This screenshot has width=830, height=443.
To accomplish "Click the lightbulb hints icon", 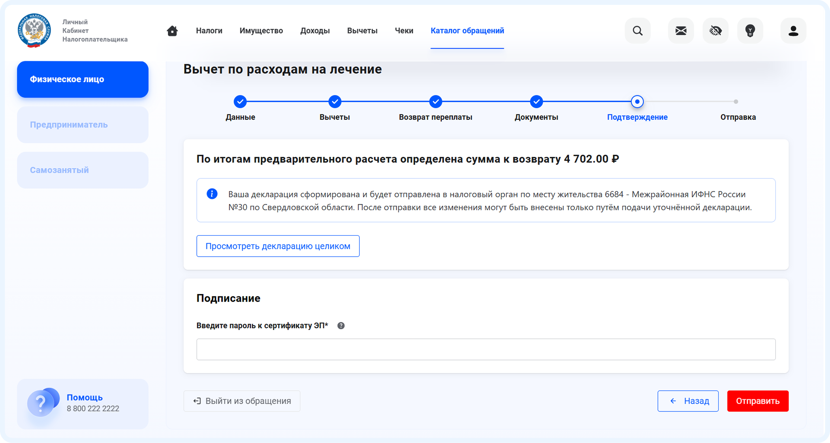I will click(x=750, y=31).
